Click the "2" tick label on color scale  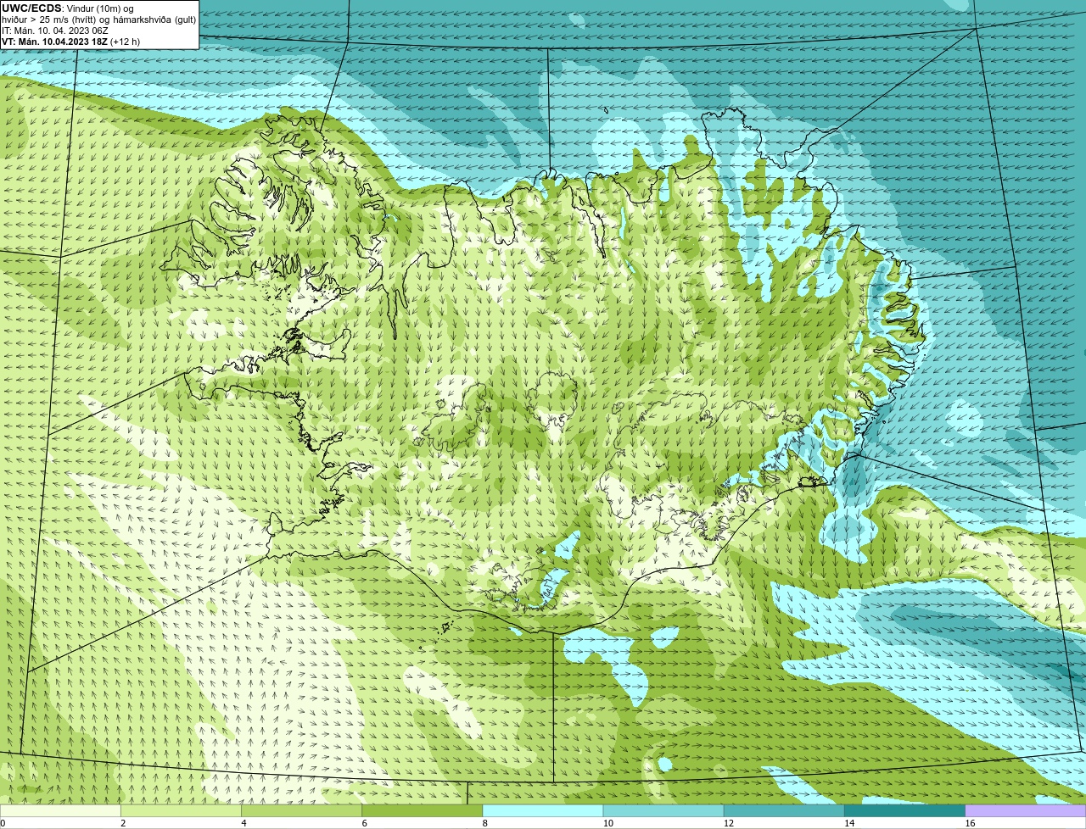click(123, 823)
